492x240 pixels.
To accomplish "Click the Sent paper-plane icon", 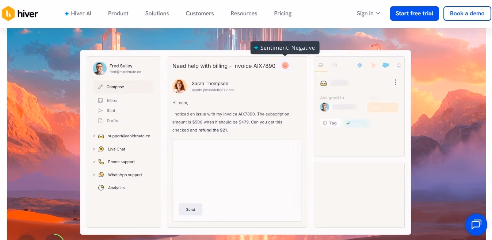I will (x=100, y=111).
